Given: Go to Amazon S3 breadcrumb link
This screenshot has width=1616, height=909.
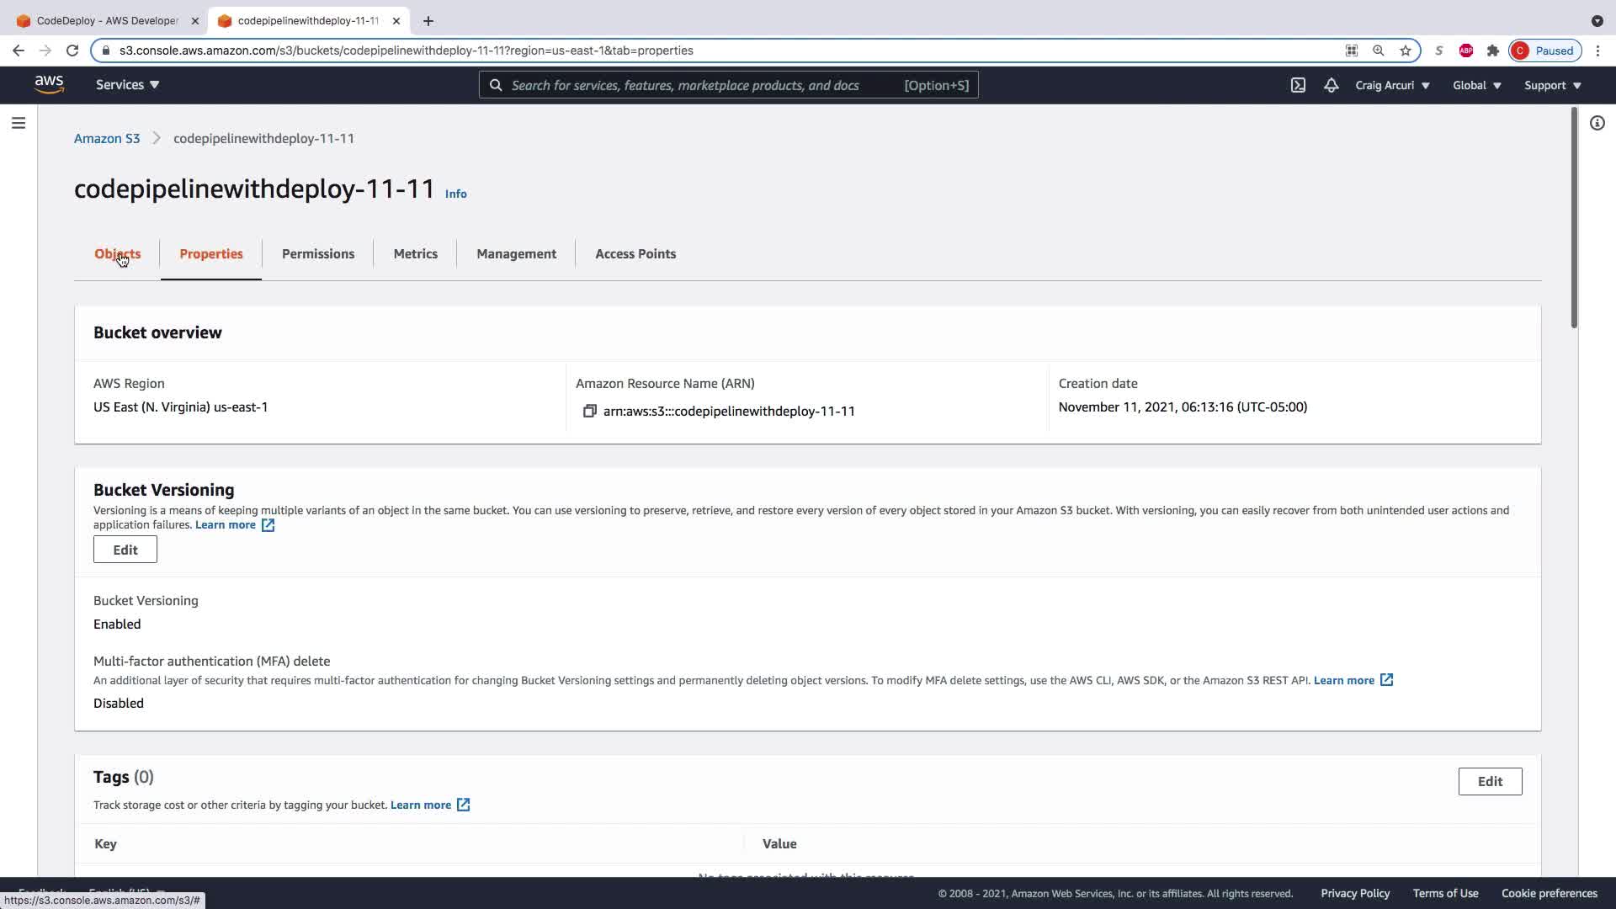Looking at the screenshot, I should pos(107,139).
